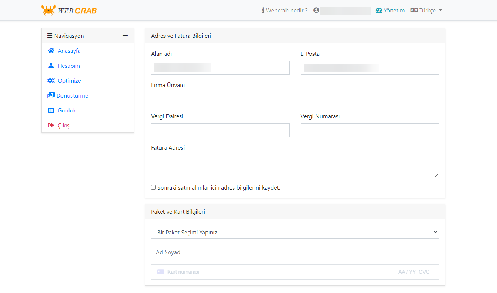Focus the Firma Ünvanı input field
The height and width of the screenshot is (293, 497).
coord(295,99)
